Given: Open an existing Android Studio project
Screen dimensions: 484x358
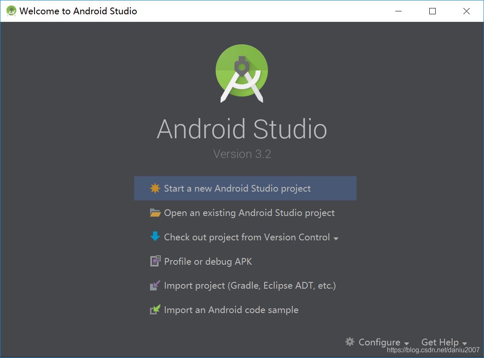Looking at the screenshot, I should (245, 213).
